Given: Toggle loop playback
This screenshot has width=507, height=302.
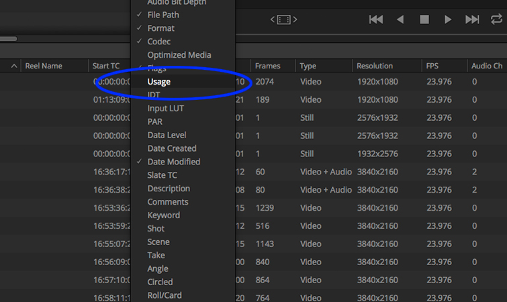Looking at the screenshot, I should [496, 19].
